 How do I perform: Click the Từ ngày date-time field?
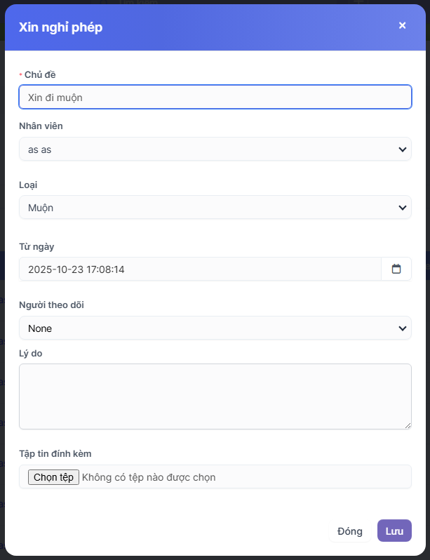point(200,269)
